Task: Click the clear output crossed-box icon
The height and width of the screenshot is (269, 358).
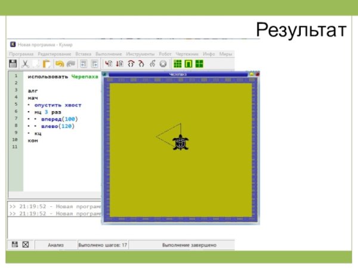Action: pyautogui.click(x=26, y=244)
